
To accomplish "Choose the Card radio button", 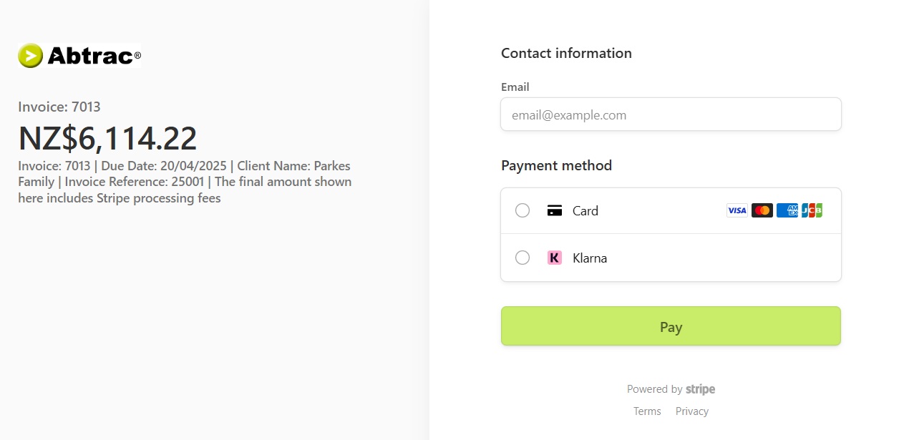I will [522, 210].
